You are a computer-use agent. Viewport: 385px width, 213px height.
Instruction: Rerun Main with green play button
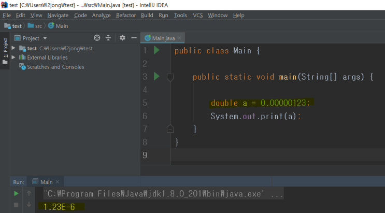pyautogui.click(x=16, y=194)
